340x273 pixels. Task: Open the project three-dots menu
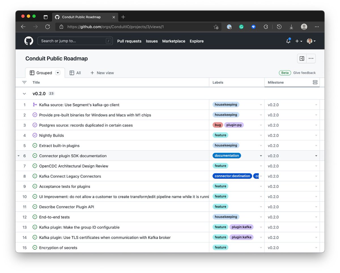tap(311, 58)
